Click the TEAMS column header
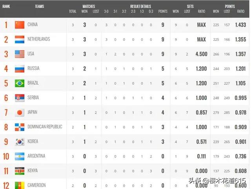Screen dimensions: 251x189 [39, 6]
